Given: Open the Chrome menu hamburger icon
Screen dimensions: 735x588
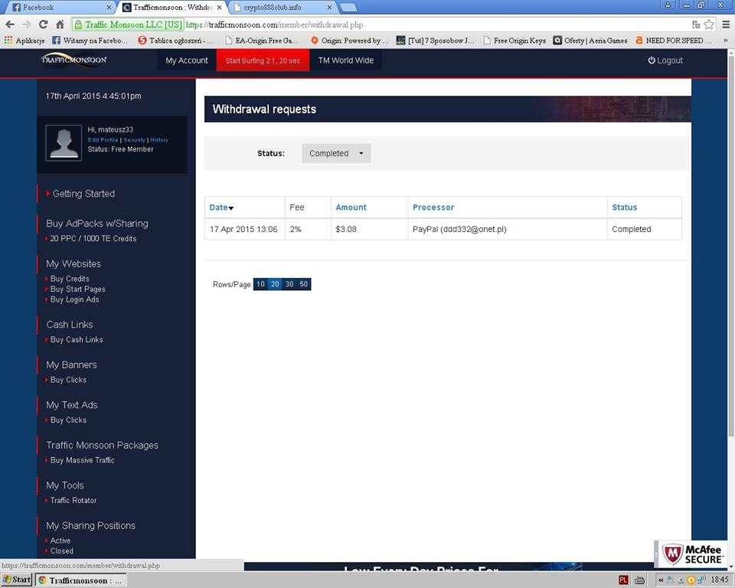Looking at the screenshot, I should click(x=726, y=24).
